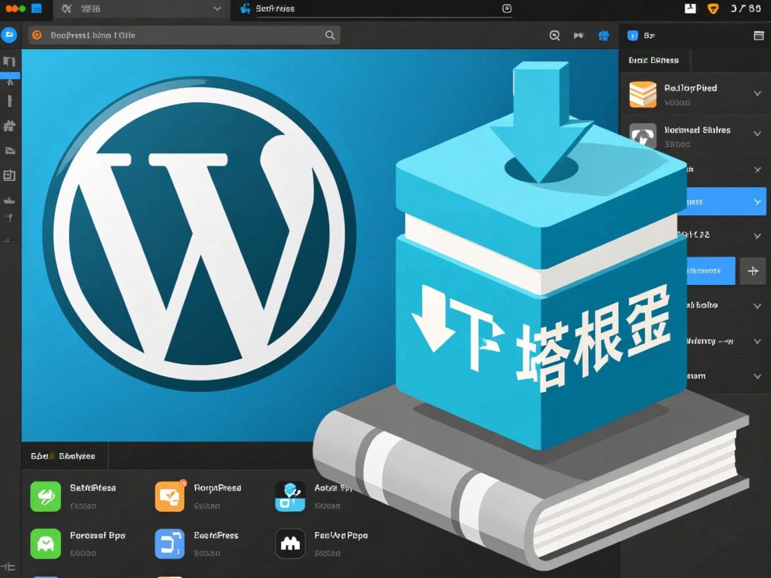
Task: Select the grid view icon in the top toolbar
Action: [x=603, y=35]
